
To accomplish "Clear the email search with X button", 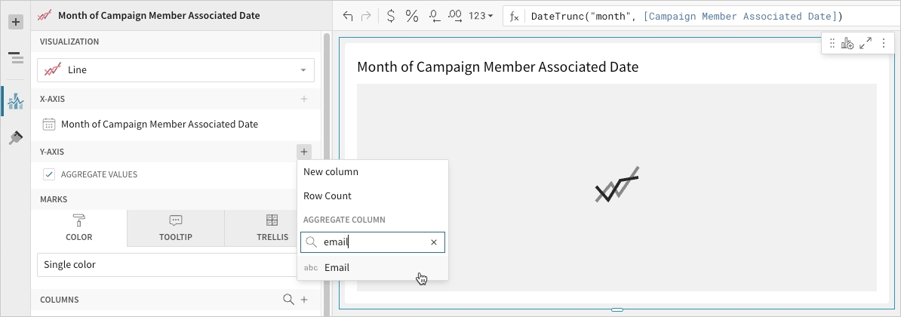I will click(x=434, y=242).
